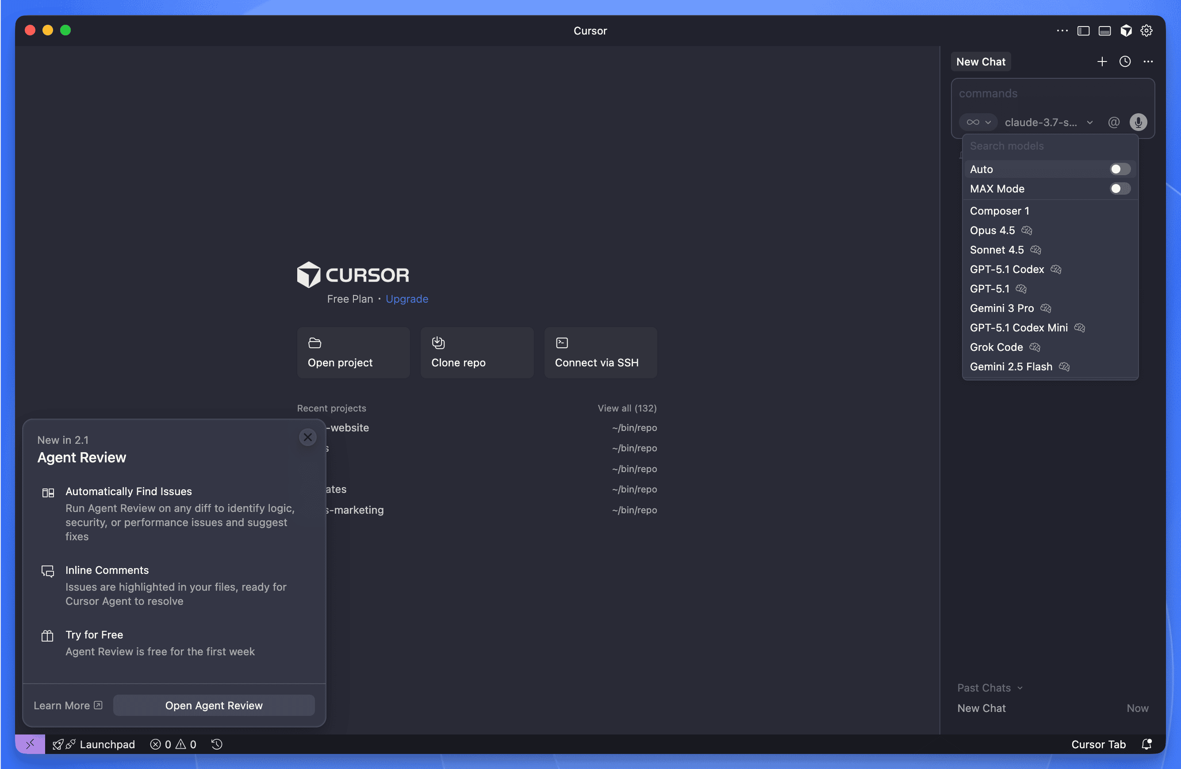Open the Open project panel
1181x769 pixels.
click(x=353, y=352)
